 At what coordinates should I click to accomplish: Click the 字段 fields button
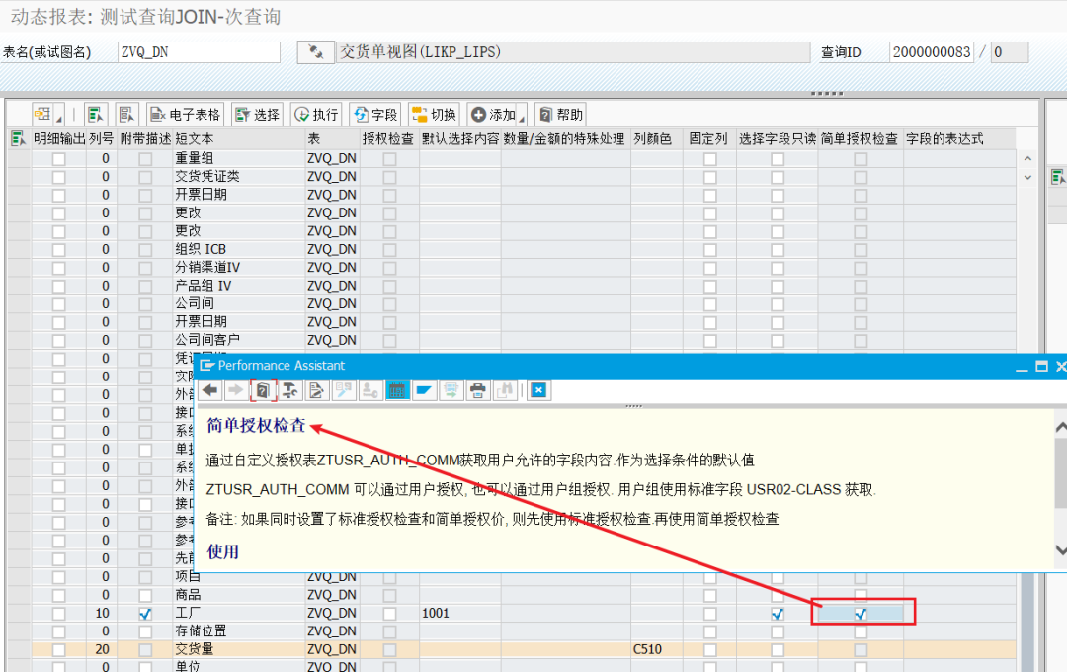(375, 115)
